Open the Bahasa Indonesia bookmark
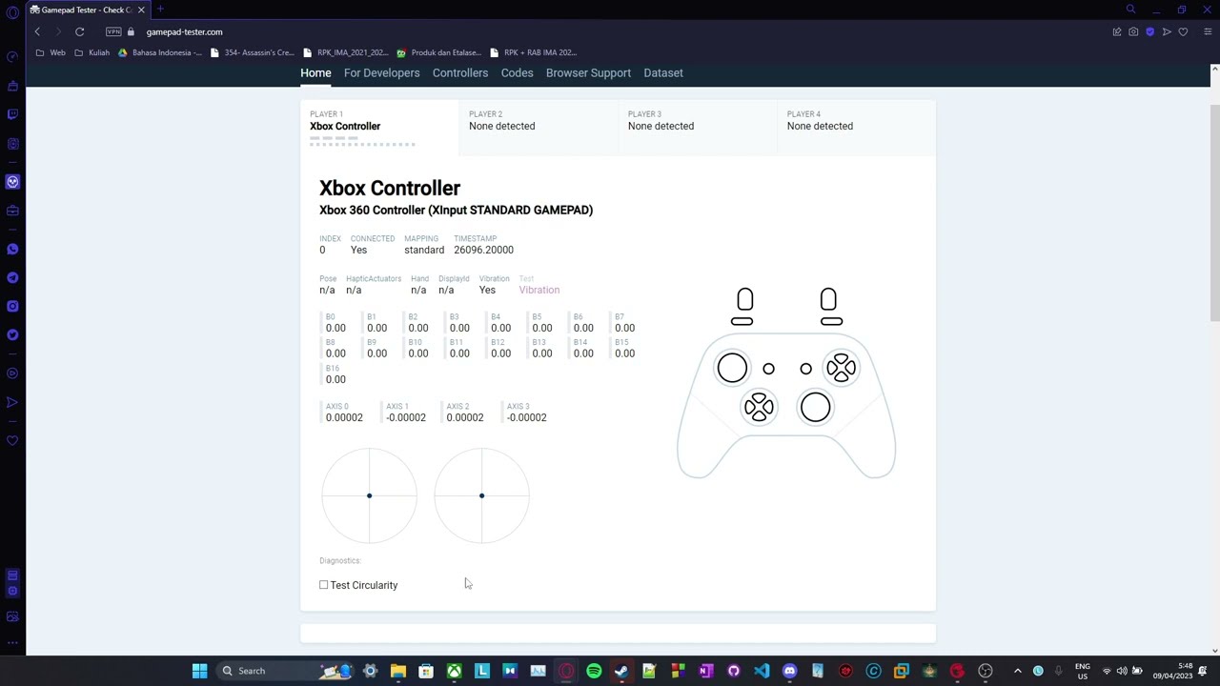The width and height of the screenshot is (1220, 686). (161, 52)
